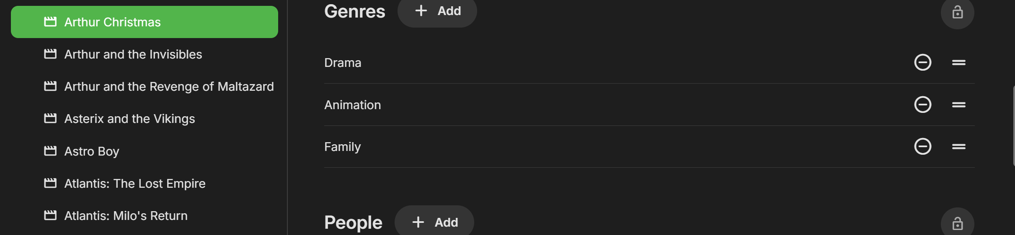
Task: Click the movie icon beside Asterix and the Vikings
Action: (x=50, y=119)
